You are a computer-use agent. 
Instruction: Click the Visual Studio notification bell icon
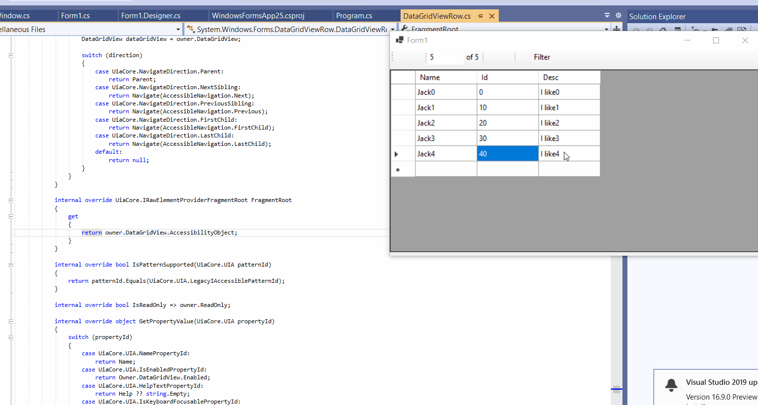(671, 385)
